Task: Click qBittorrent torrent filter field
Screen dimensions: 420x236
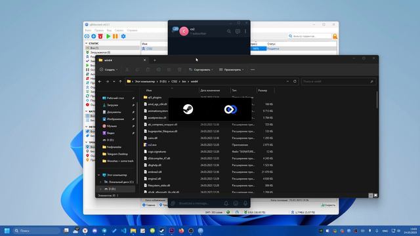Action: point(310,36)
